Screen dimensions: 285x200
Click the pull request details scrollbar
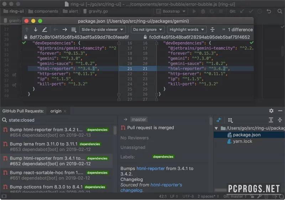(211, 121)
